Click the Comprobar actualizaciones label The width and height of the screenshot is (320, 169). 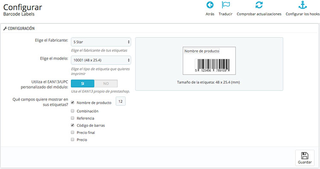pos(259,14)
